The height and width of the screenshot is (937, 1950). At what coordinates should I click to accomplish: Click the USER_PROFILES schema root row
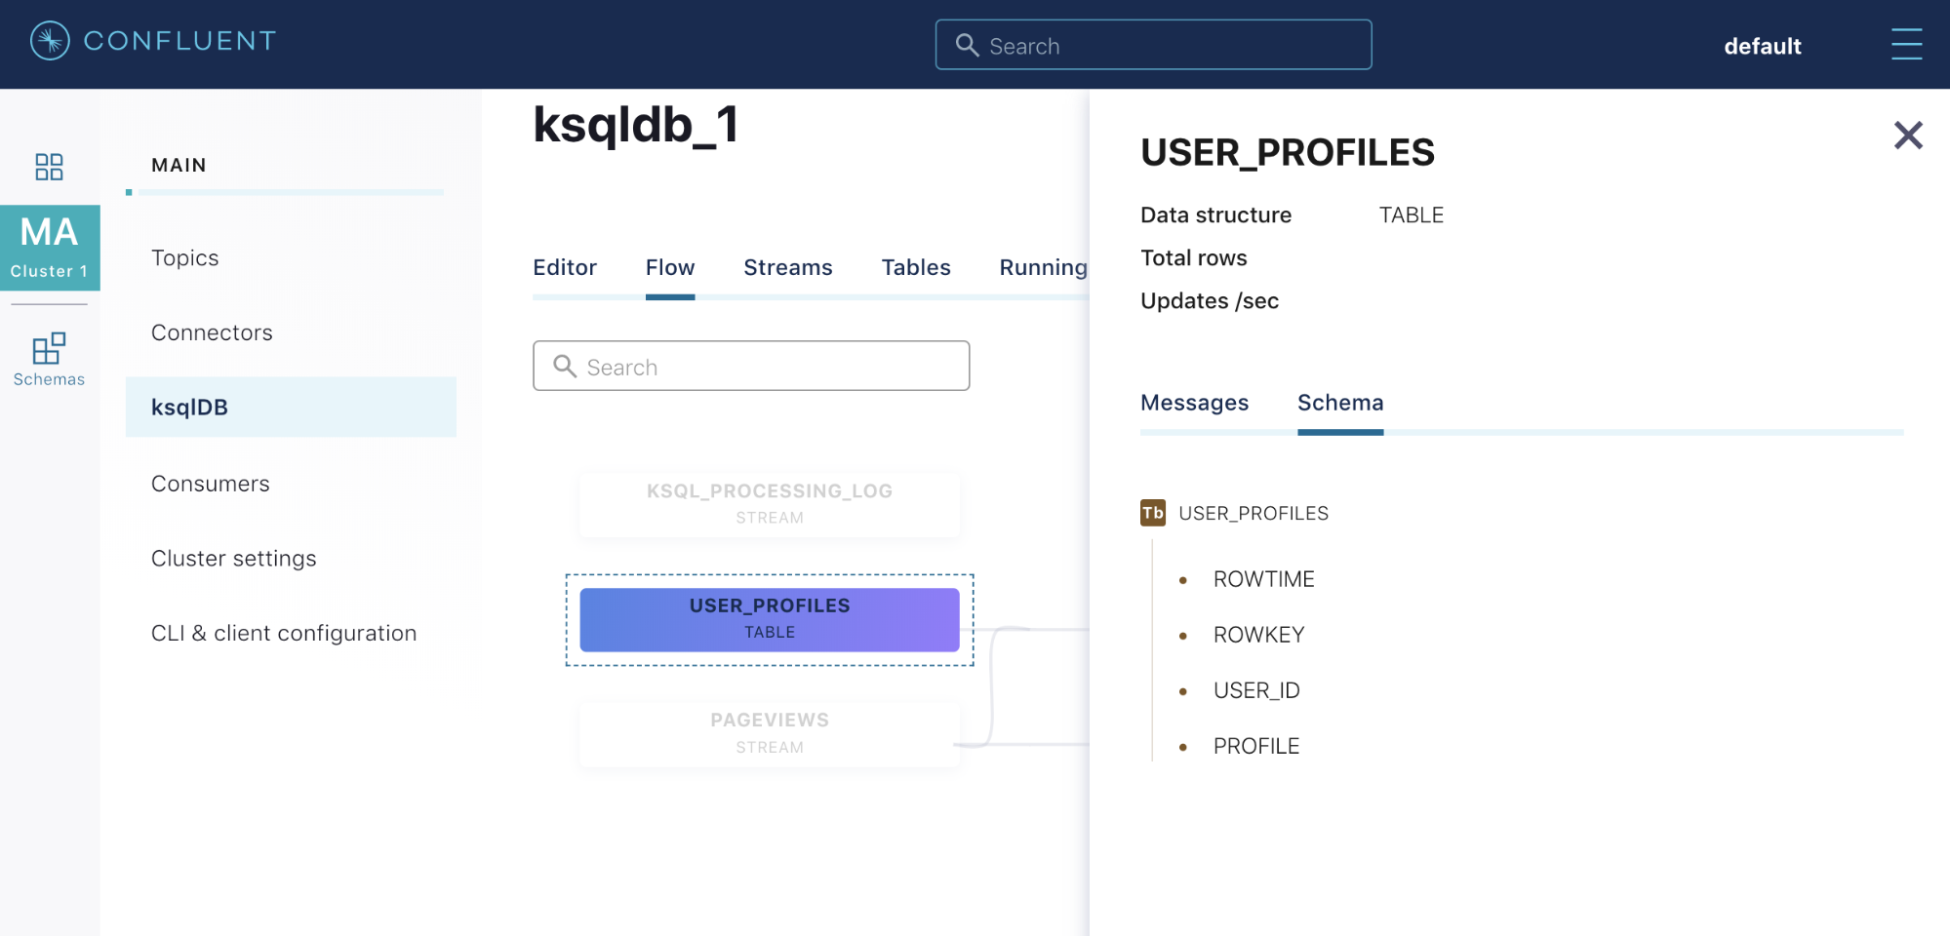coord(1235,513)
